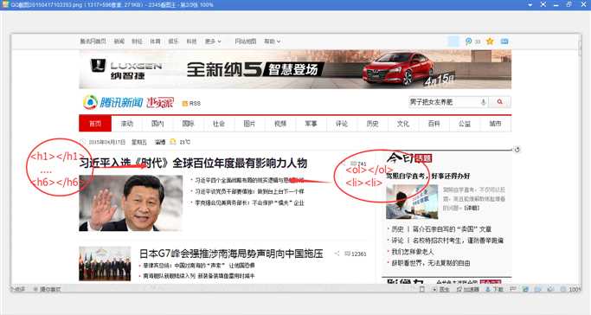Screen dimensions: 591x315
Task: Open the 辞职看世界，无法复制的自由 link
Action: tap(431, 263)
